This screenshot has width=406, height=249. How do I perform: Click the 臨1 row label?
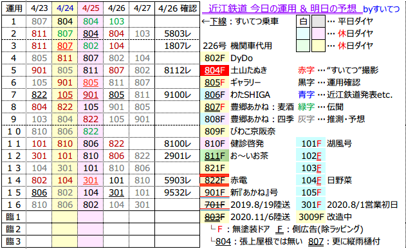coord(14,217)
